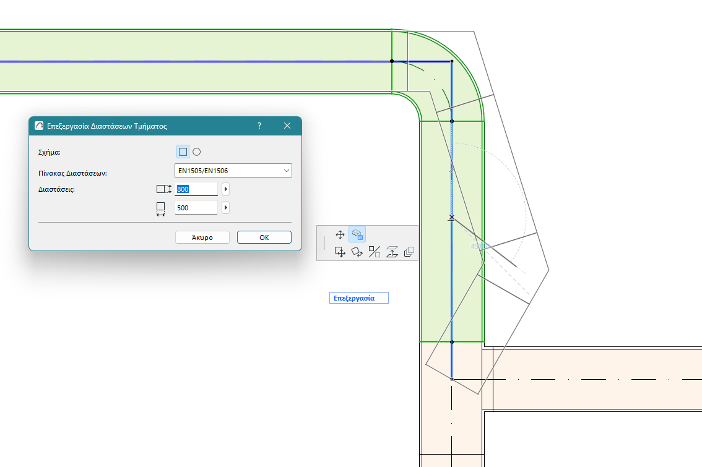The height and width of the screenshot is (467, 702).
Task: Click the height field containing 800
Action: click(x=196, y=189)
